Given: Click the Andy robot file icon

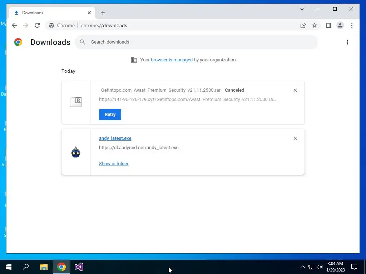Looking at the screenshot, I should coord(76,152).
